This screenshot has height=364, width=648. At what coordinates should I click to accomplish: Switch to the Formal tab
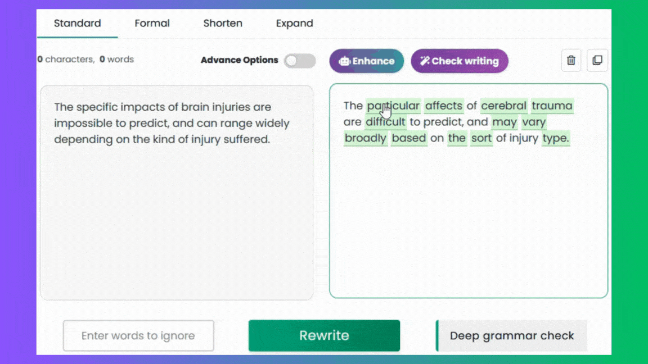(152, 23)
